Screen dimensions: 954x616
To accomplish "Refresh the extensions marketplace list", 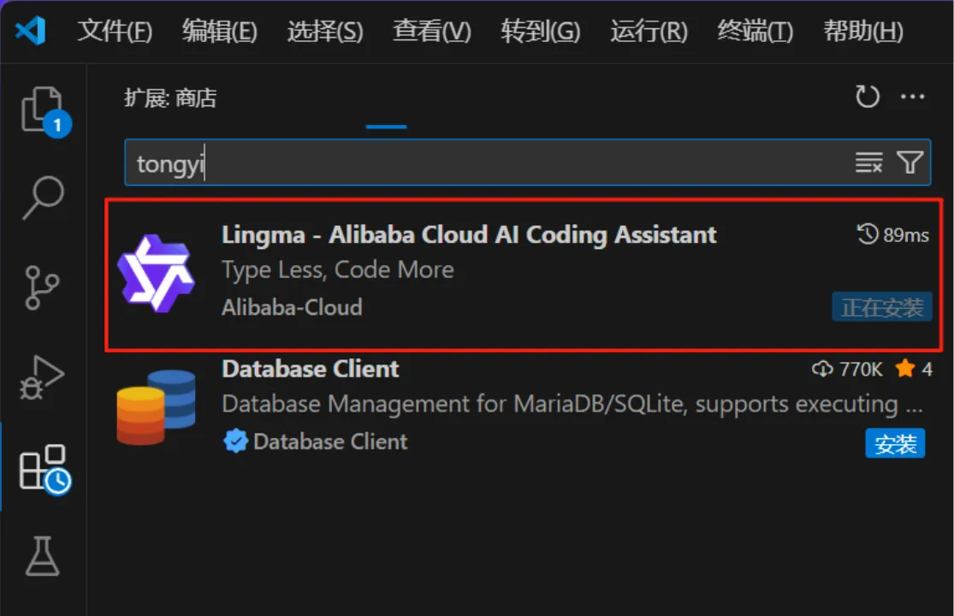I will click(x=867, y=96).
